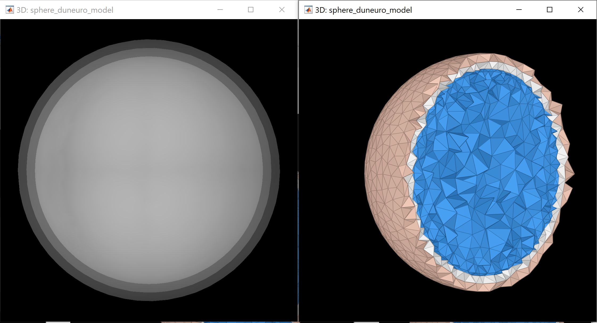Maximize the left sphere_duneuro_model window
Screen dimensions: 597x323
(250, 10)
